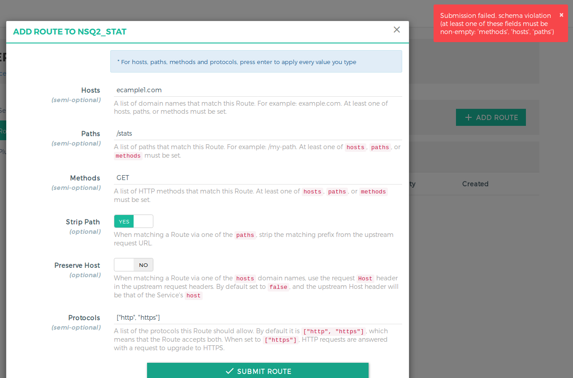The height and width of the screenshot is (378, 573).
Task: Toggle the Strip Path switch
Action: click(x=134, y=221)
